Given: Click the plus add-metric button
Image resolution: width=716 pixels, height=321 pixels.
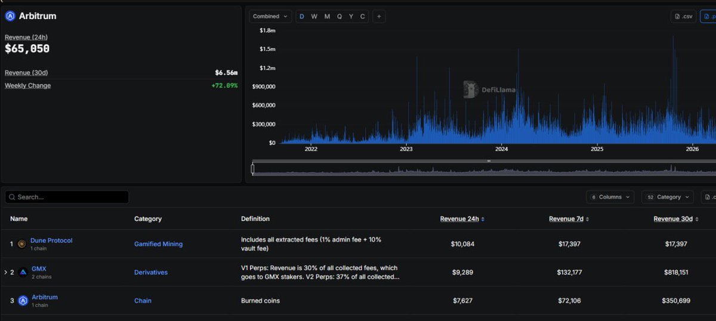Looking at the screenshot, I should [x=379, y=17].
